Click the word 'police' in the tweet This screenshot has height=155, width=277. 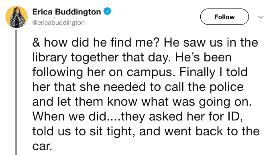pyautogui.click(x=226, y=87)
